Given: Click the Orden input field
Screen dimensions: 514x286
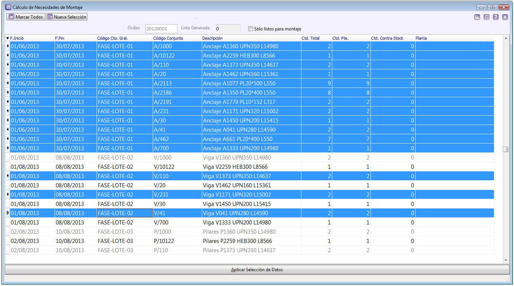Looking at the screenshot, I should pos(161,29).
